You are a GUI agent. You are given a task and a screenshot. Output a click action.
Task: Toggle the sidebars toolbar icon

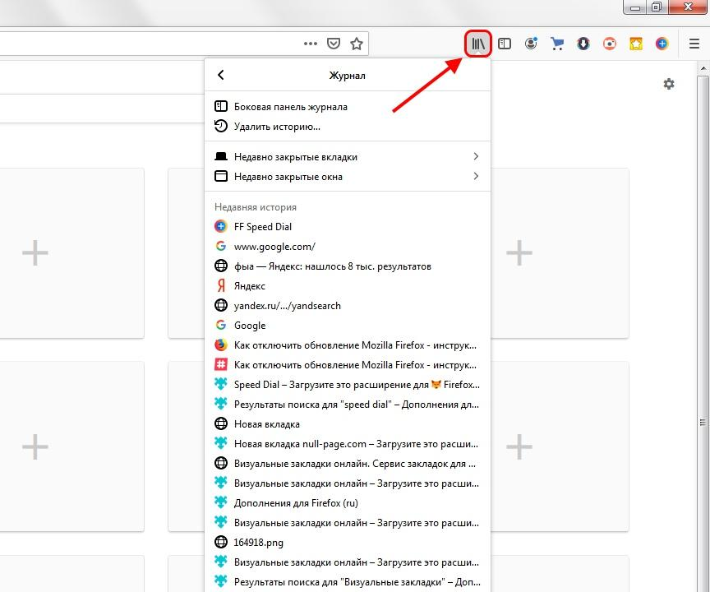tap(505, 44)
